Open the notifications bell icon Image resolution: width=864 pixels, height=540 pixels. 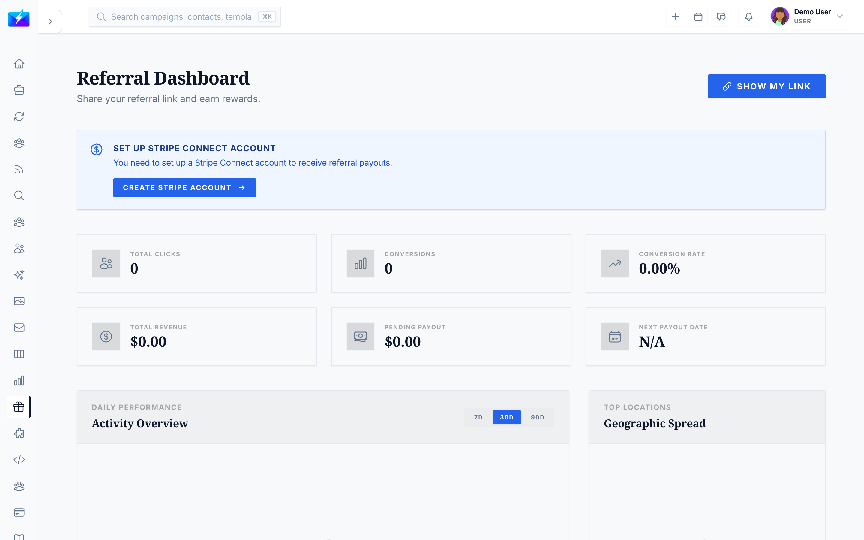coord(749,17)
